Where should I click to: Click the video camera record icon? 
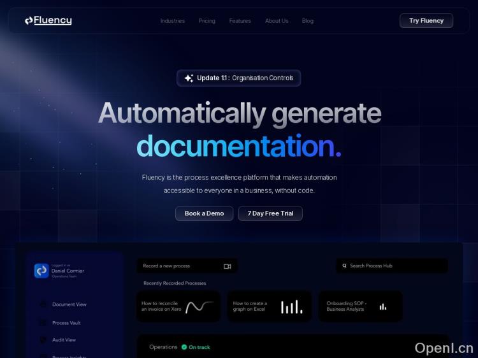click(228, 266)
